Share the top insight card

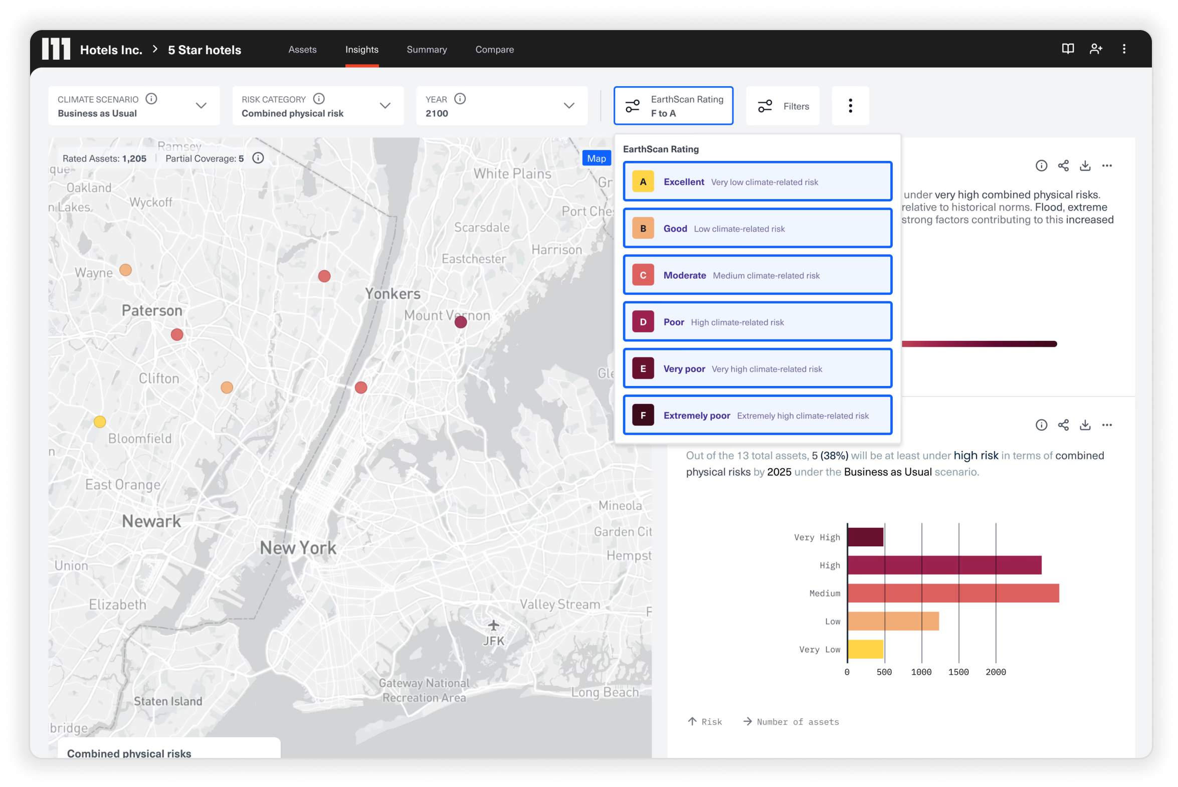1063,165
